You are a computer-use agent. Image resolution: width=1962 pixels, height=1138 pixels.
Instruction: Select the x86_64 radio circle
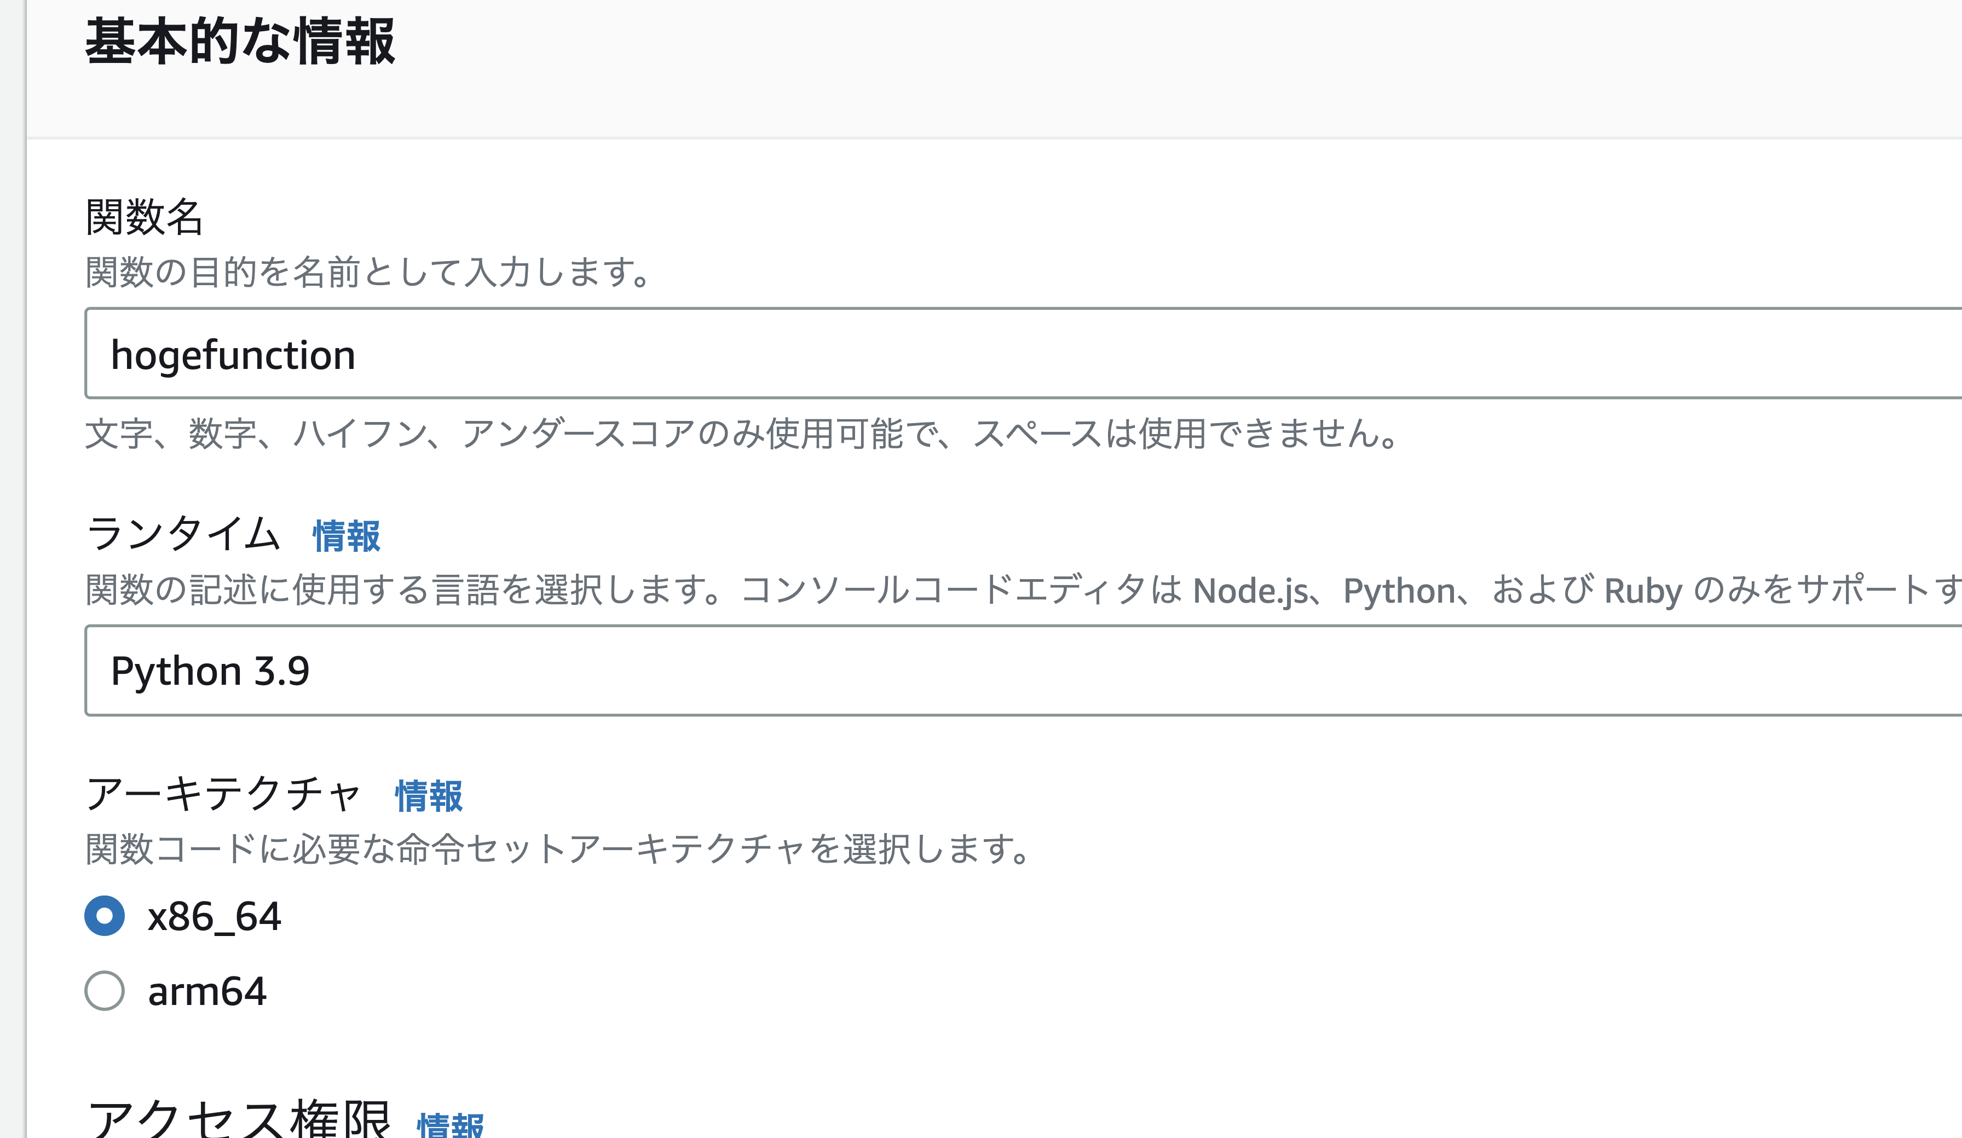105,917
